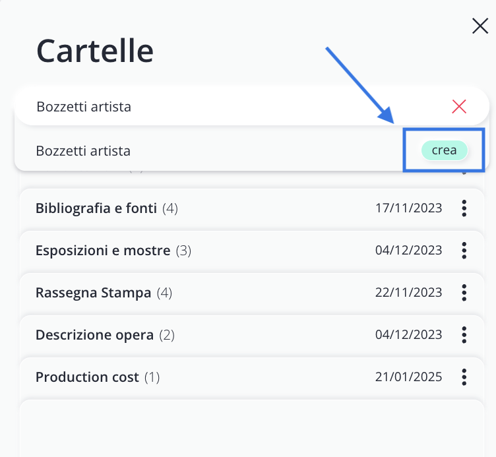Viewport: 496px width, 457px height.
Task: Click the 17/11/2023 date on Bibliografia row
Action: coord(408,208)
